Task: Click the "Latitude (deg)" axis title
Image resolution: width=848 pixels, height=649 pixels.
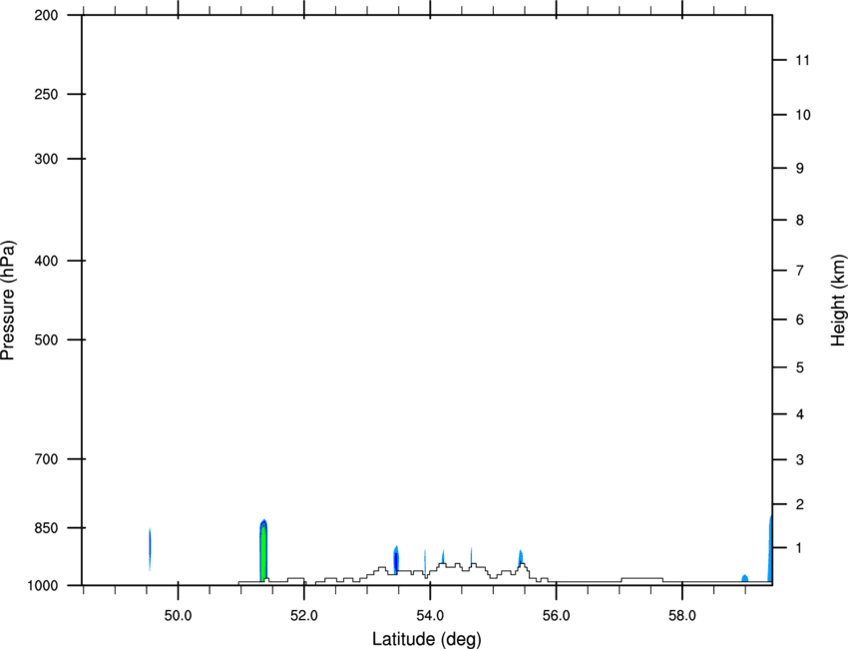Action: point(426,639)
